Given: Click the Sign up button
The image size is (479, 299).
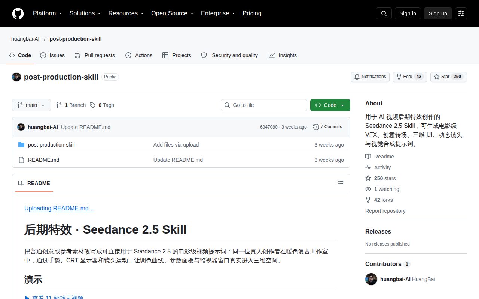Looking at the screenshot, I should (438, 13).
